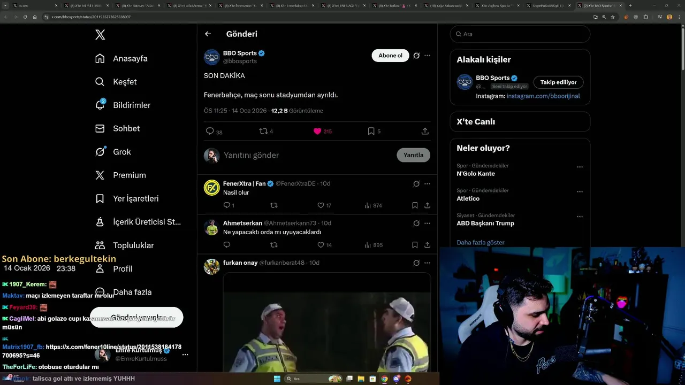Viewport: 685px width, 385px height.
Task: Repost FenerXtra's comment
Action: 274,205
